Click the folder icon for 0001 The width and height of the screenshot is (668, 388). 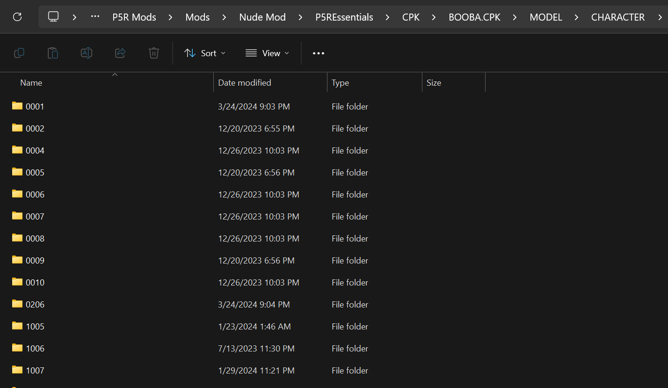[x=17, y=106]
